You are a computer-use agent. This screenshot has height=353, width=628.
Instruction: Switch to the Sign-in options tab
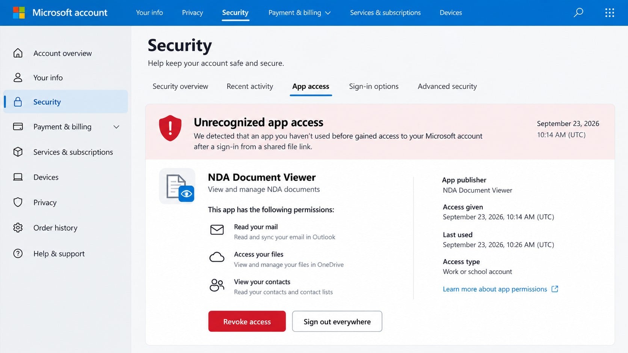[x=374, y=86]
